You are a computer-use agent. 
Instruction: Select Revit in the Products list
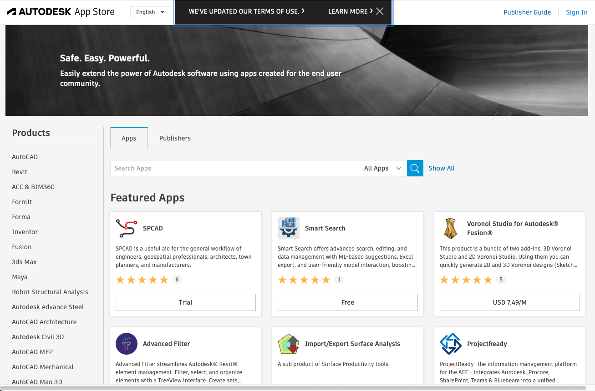coord(20,172)
